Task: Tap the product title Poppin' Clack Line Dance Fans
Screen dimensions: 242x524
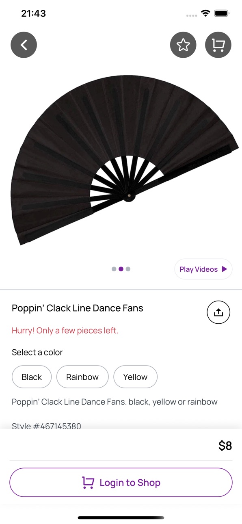Action: coord(78,308)
